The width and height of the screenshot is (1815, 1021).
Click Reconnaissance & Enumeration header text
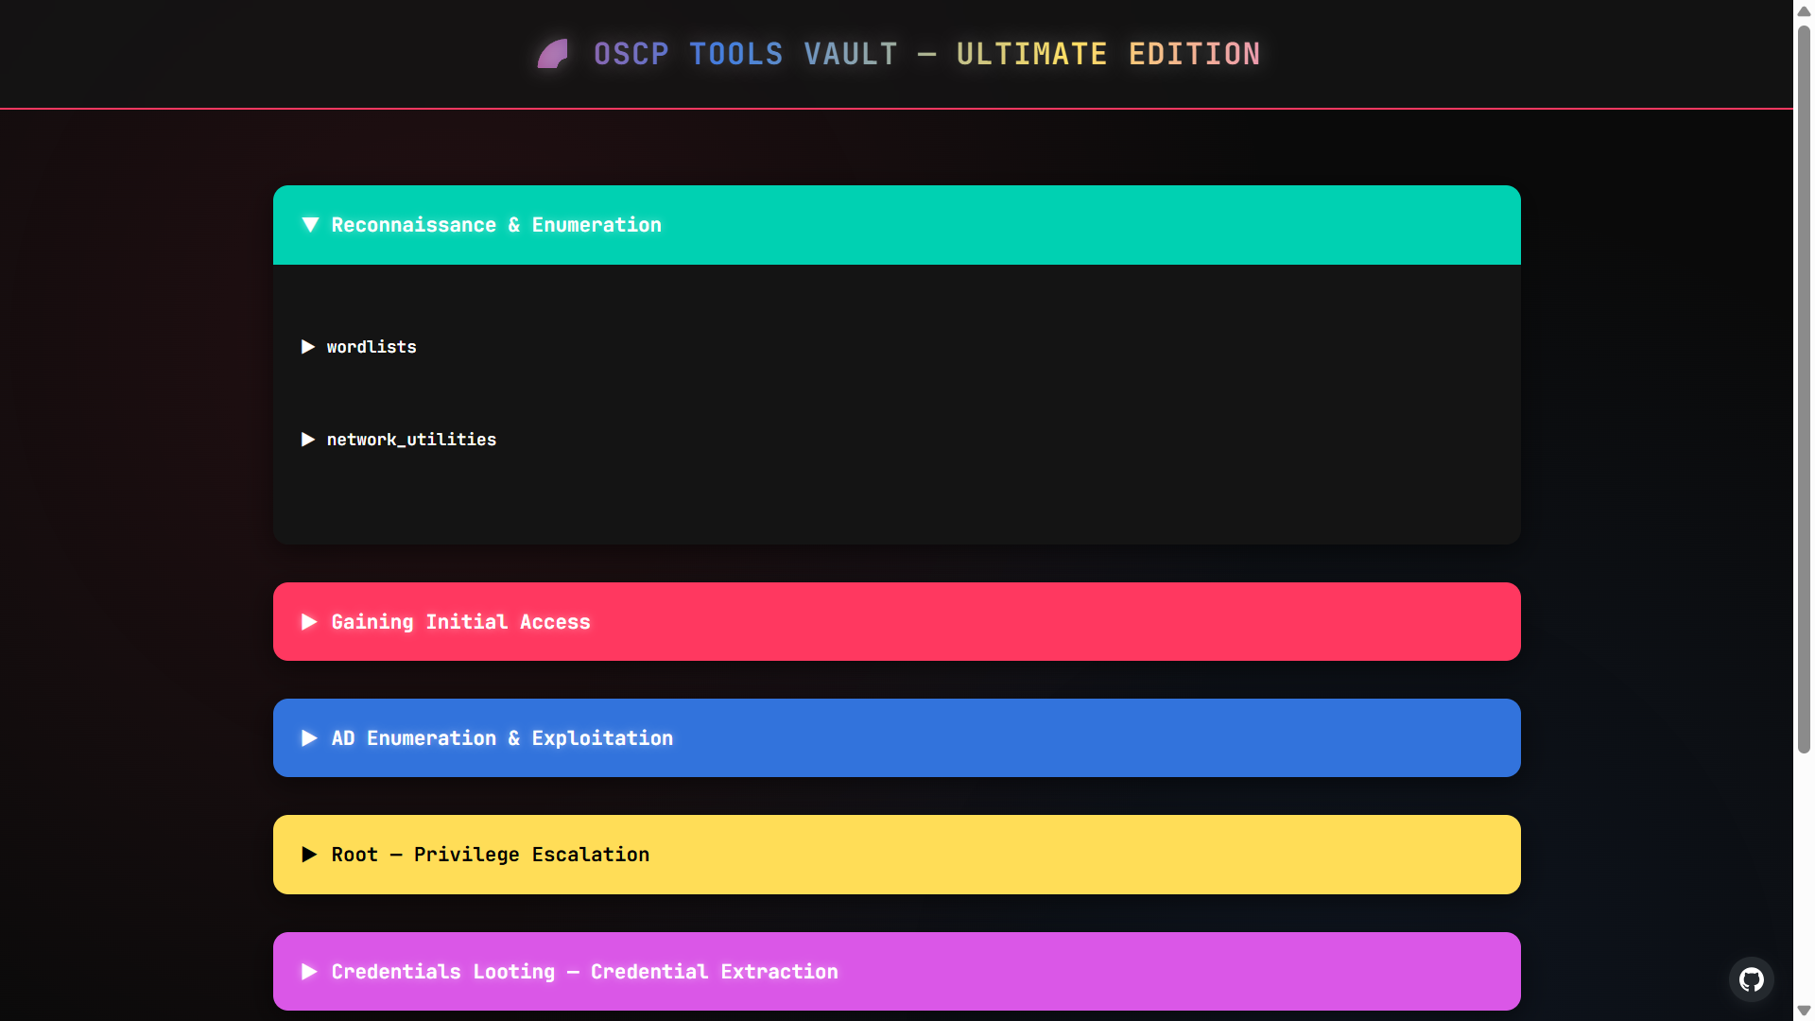496,225
